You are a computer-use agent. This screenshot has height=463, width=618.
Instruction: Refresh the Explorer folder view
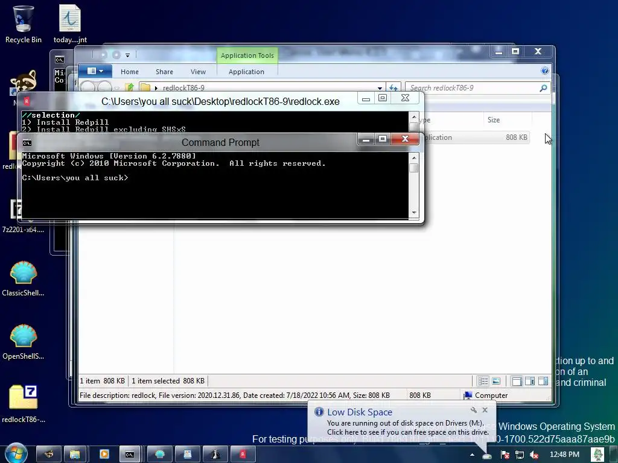[393, 88]
